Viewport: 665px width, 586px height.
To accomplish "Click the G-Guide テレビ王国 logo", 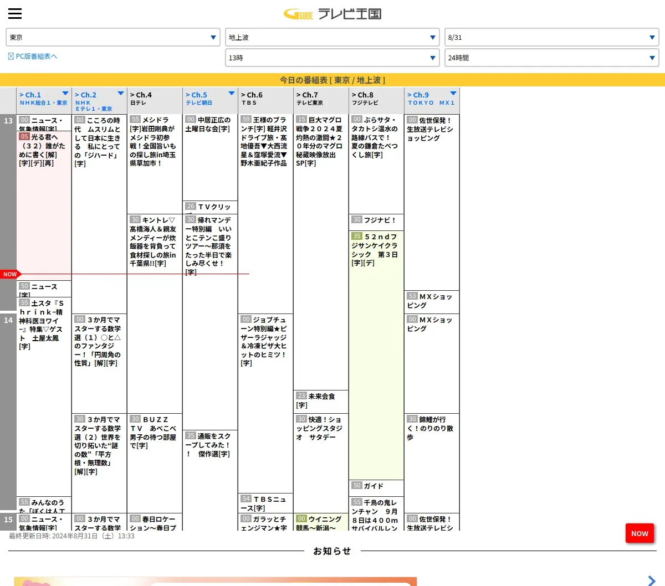I will 332,14.
